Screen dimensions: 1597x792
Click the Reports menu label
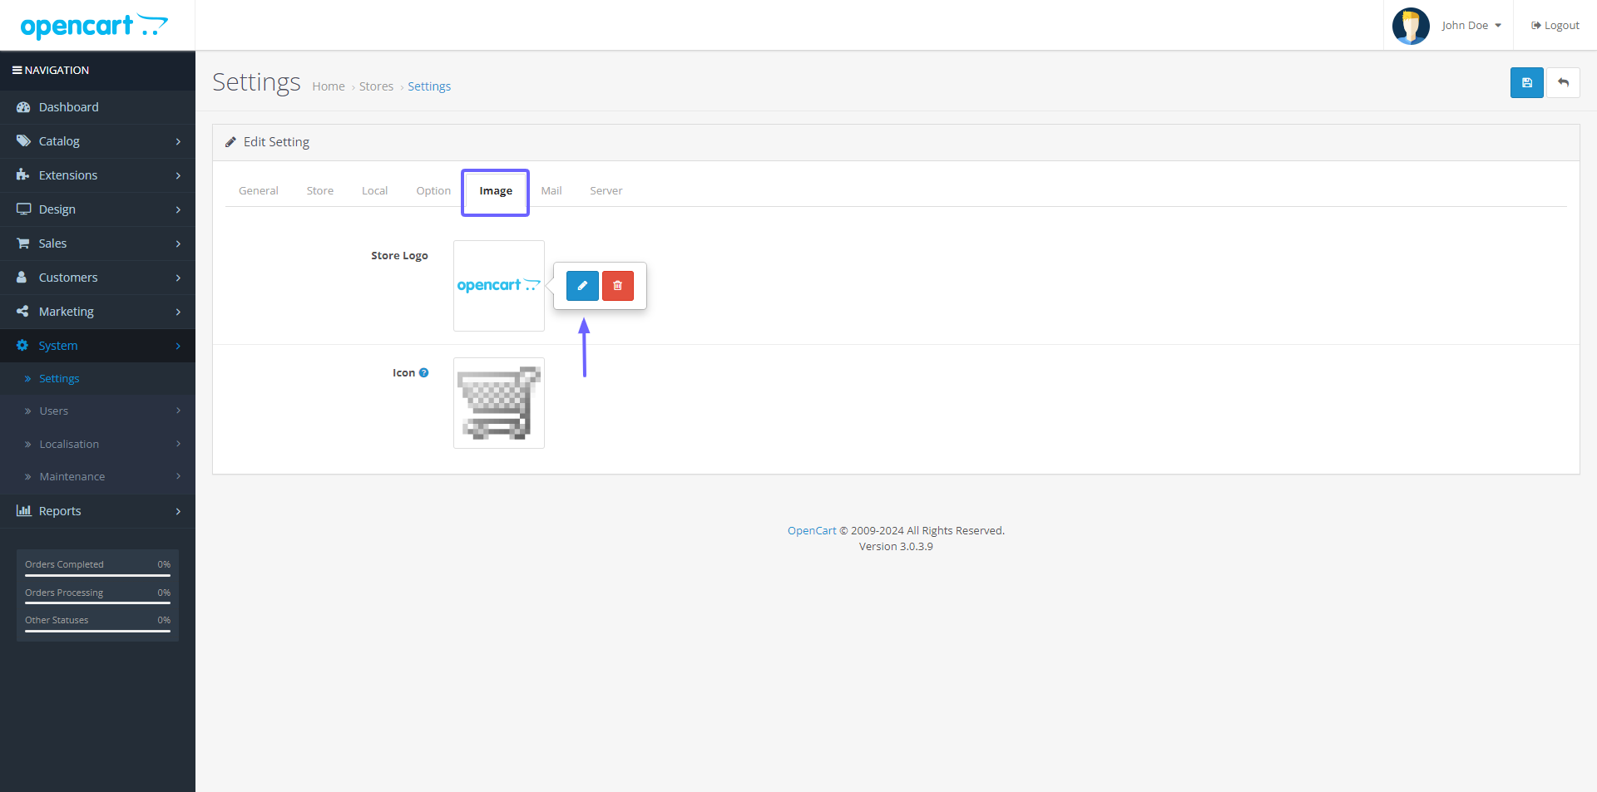pos(60,511)
